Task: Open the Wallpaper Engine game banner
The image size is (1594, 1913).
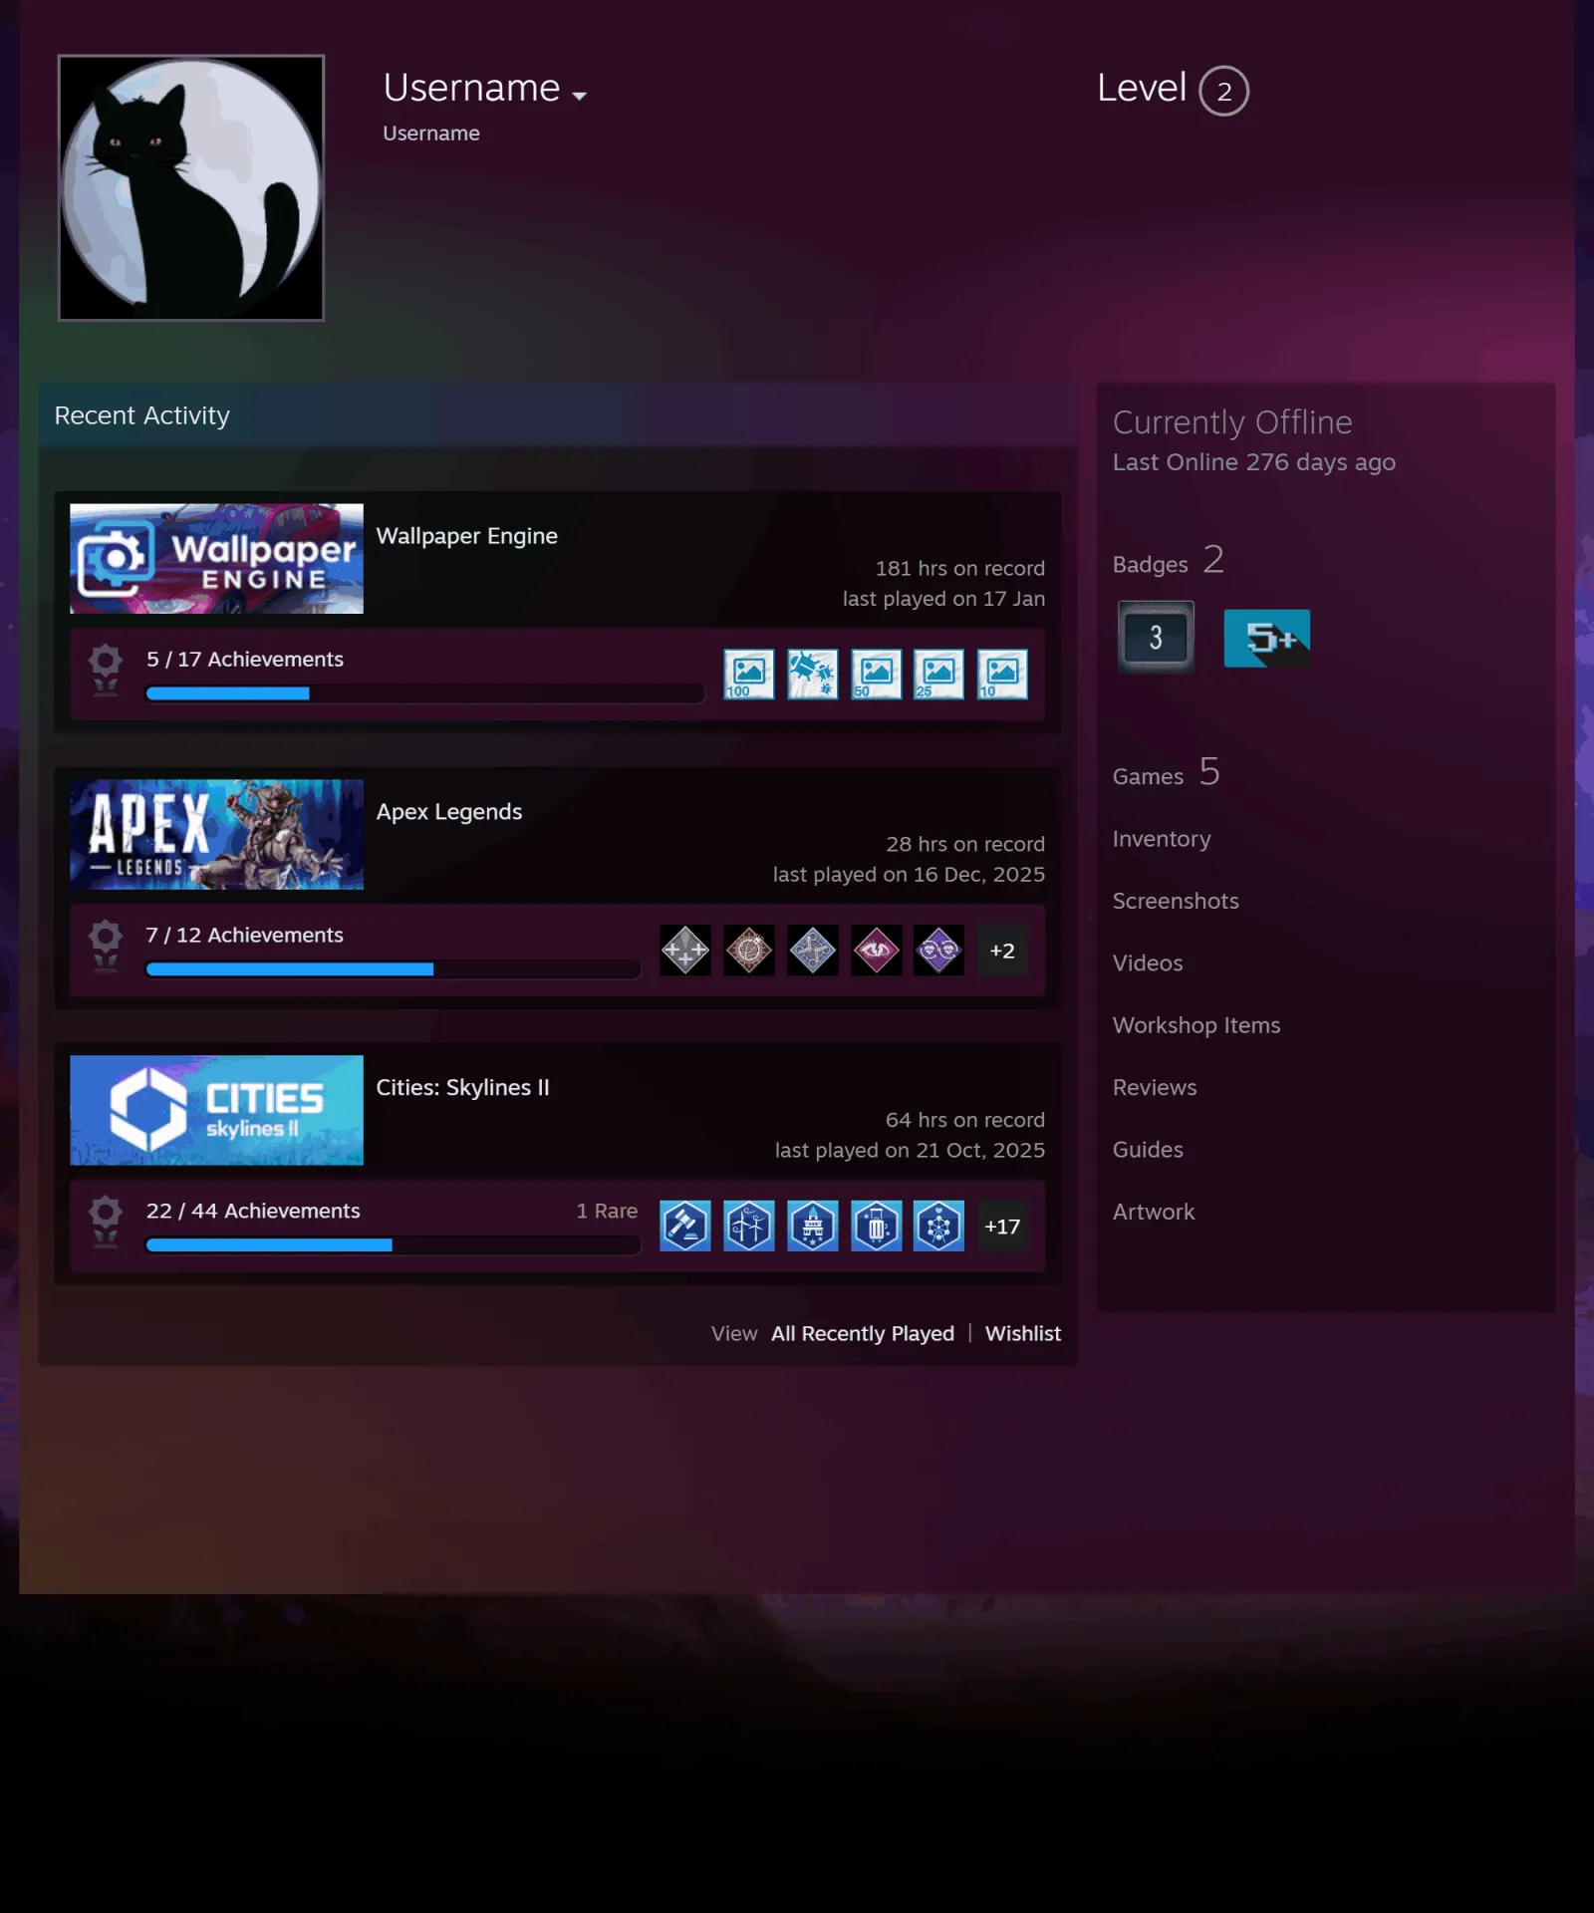Action: click(x=216, y=558)
